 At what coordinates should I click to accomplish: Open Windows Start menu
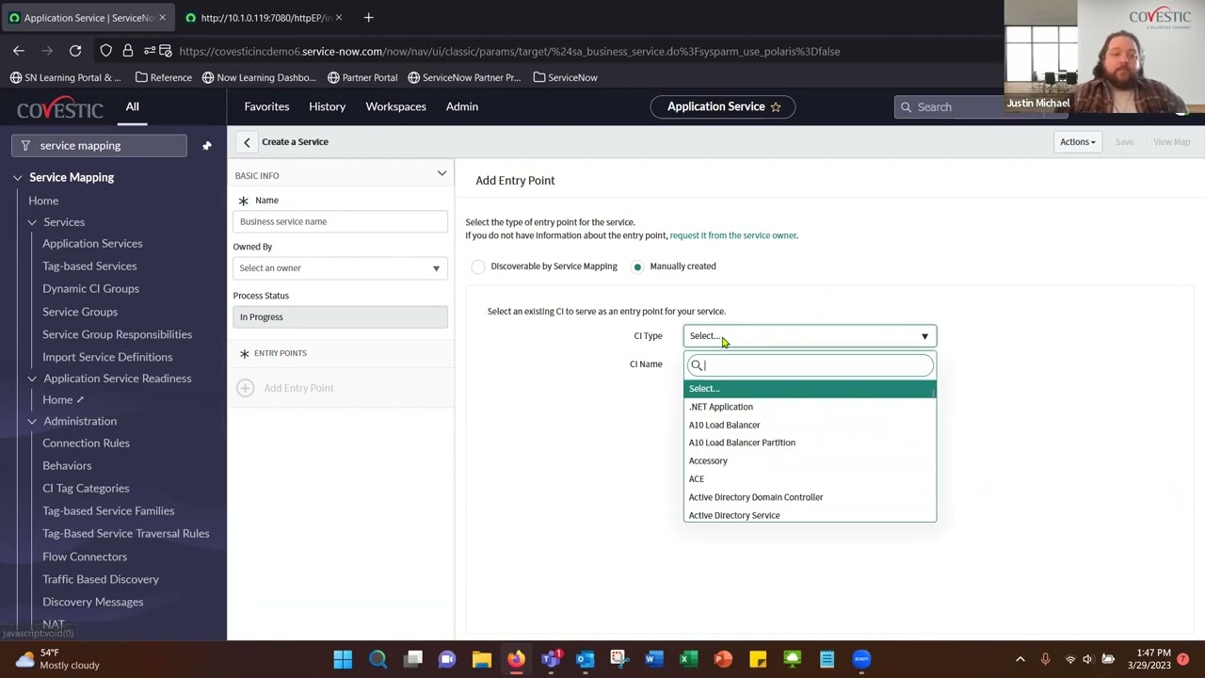(x=343, y=659)
